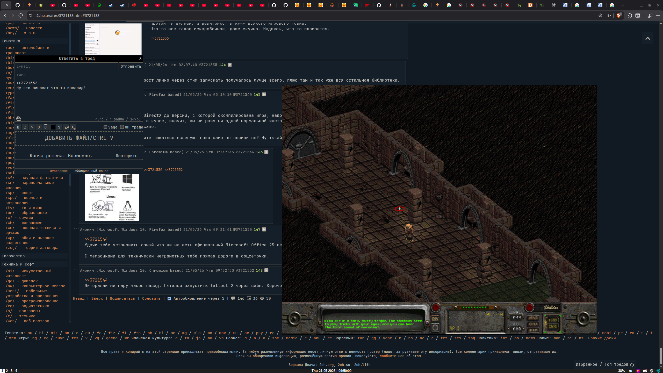Tick the ОП треда checkbox

(122, 127)
